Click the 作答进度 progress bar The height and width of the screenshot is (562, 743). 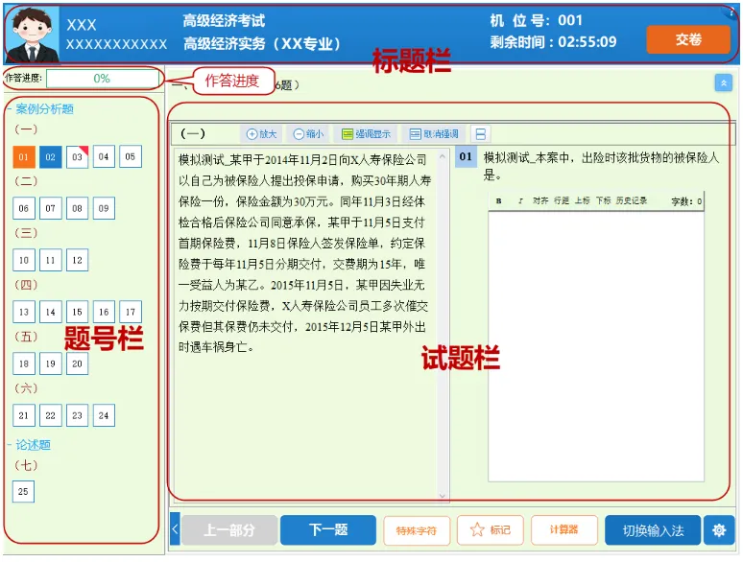coord(103,79)
